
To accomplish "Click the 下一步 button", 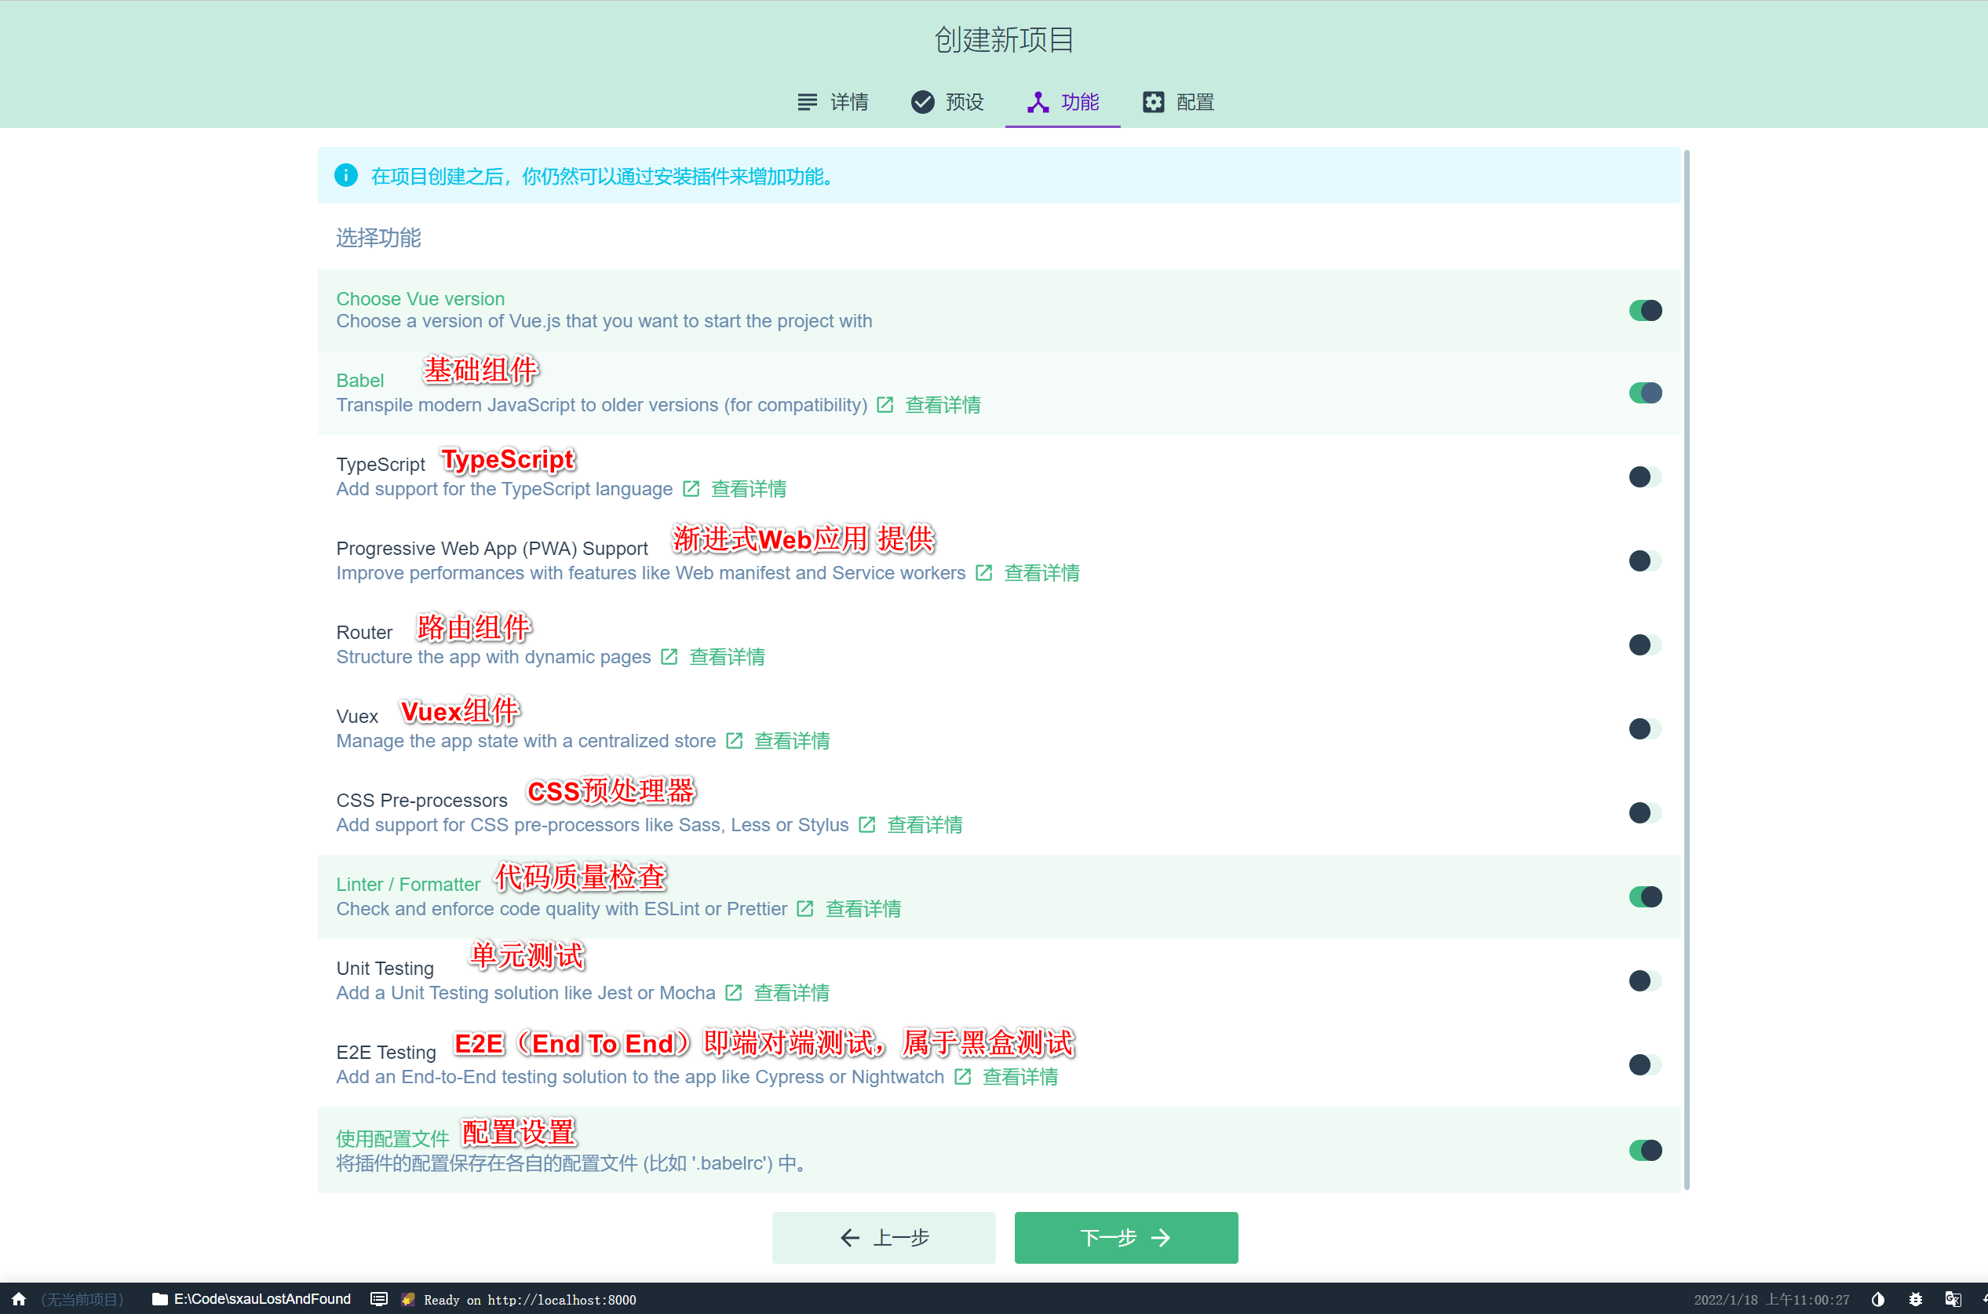I will 1125,1237.
